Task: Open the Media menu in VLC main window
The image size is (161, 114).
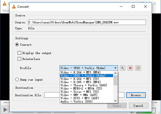Action: click(x=6, y=11)
